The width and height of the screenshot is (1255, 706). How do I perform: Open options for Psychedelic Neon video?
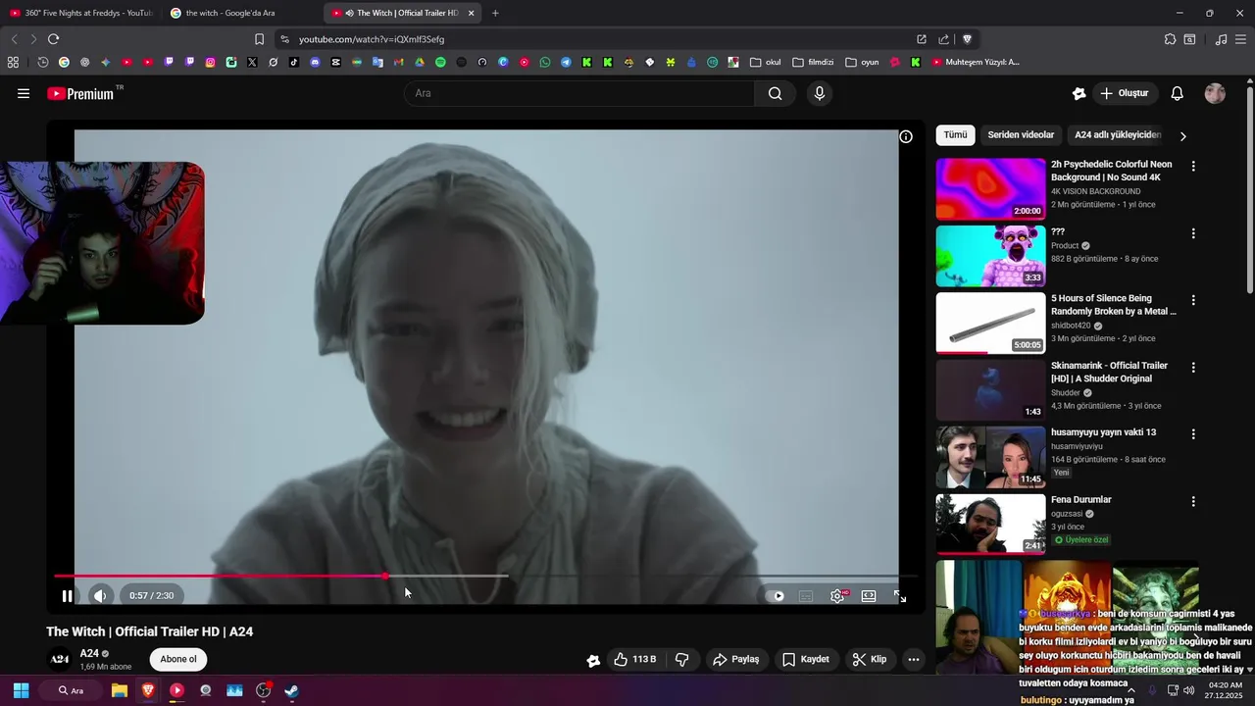1193,166
